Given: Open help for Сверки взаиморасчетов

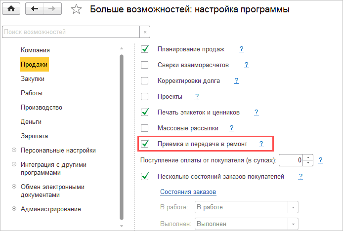Looking at the screenshot, I should [246, 65].
